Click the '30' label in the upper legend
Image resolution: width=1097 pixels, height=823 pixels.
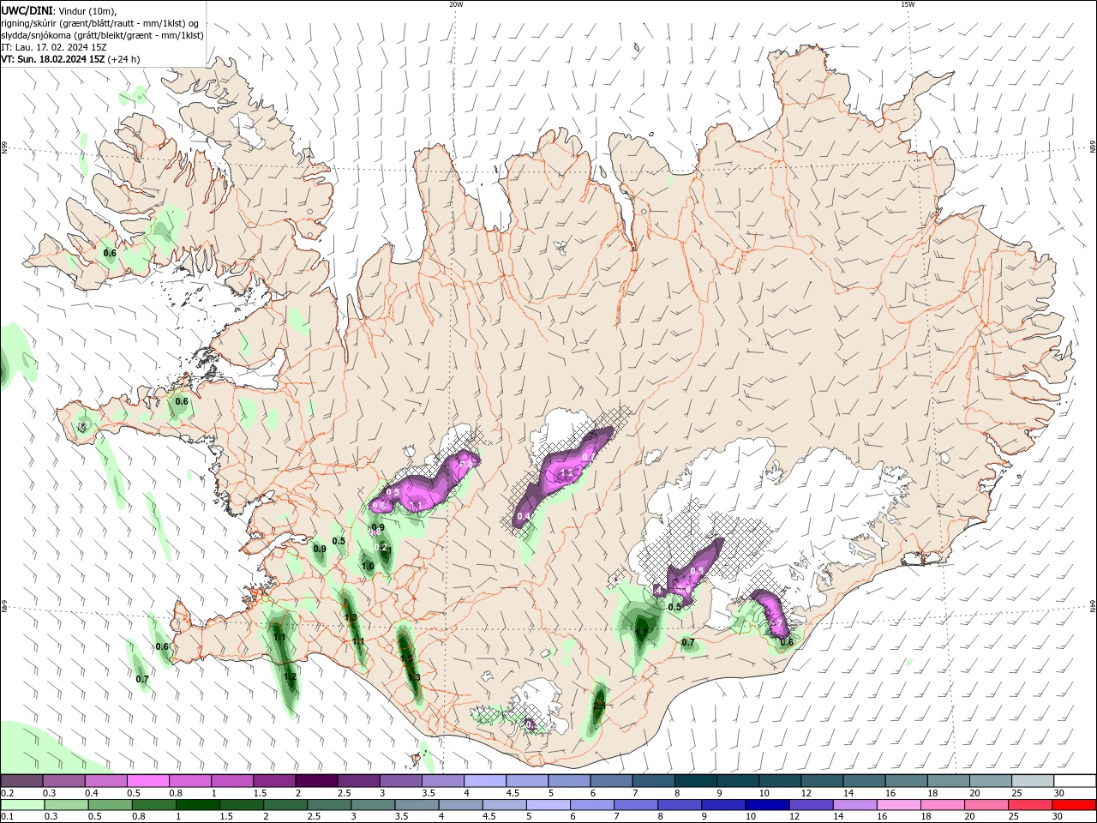click(x=1059, y=793)
